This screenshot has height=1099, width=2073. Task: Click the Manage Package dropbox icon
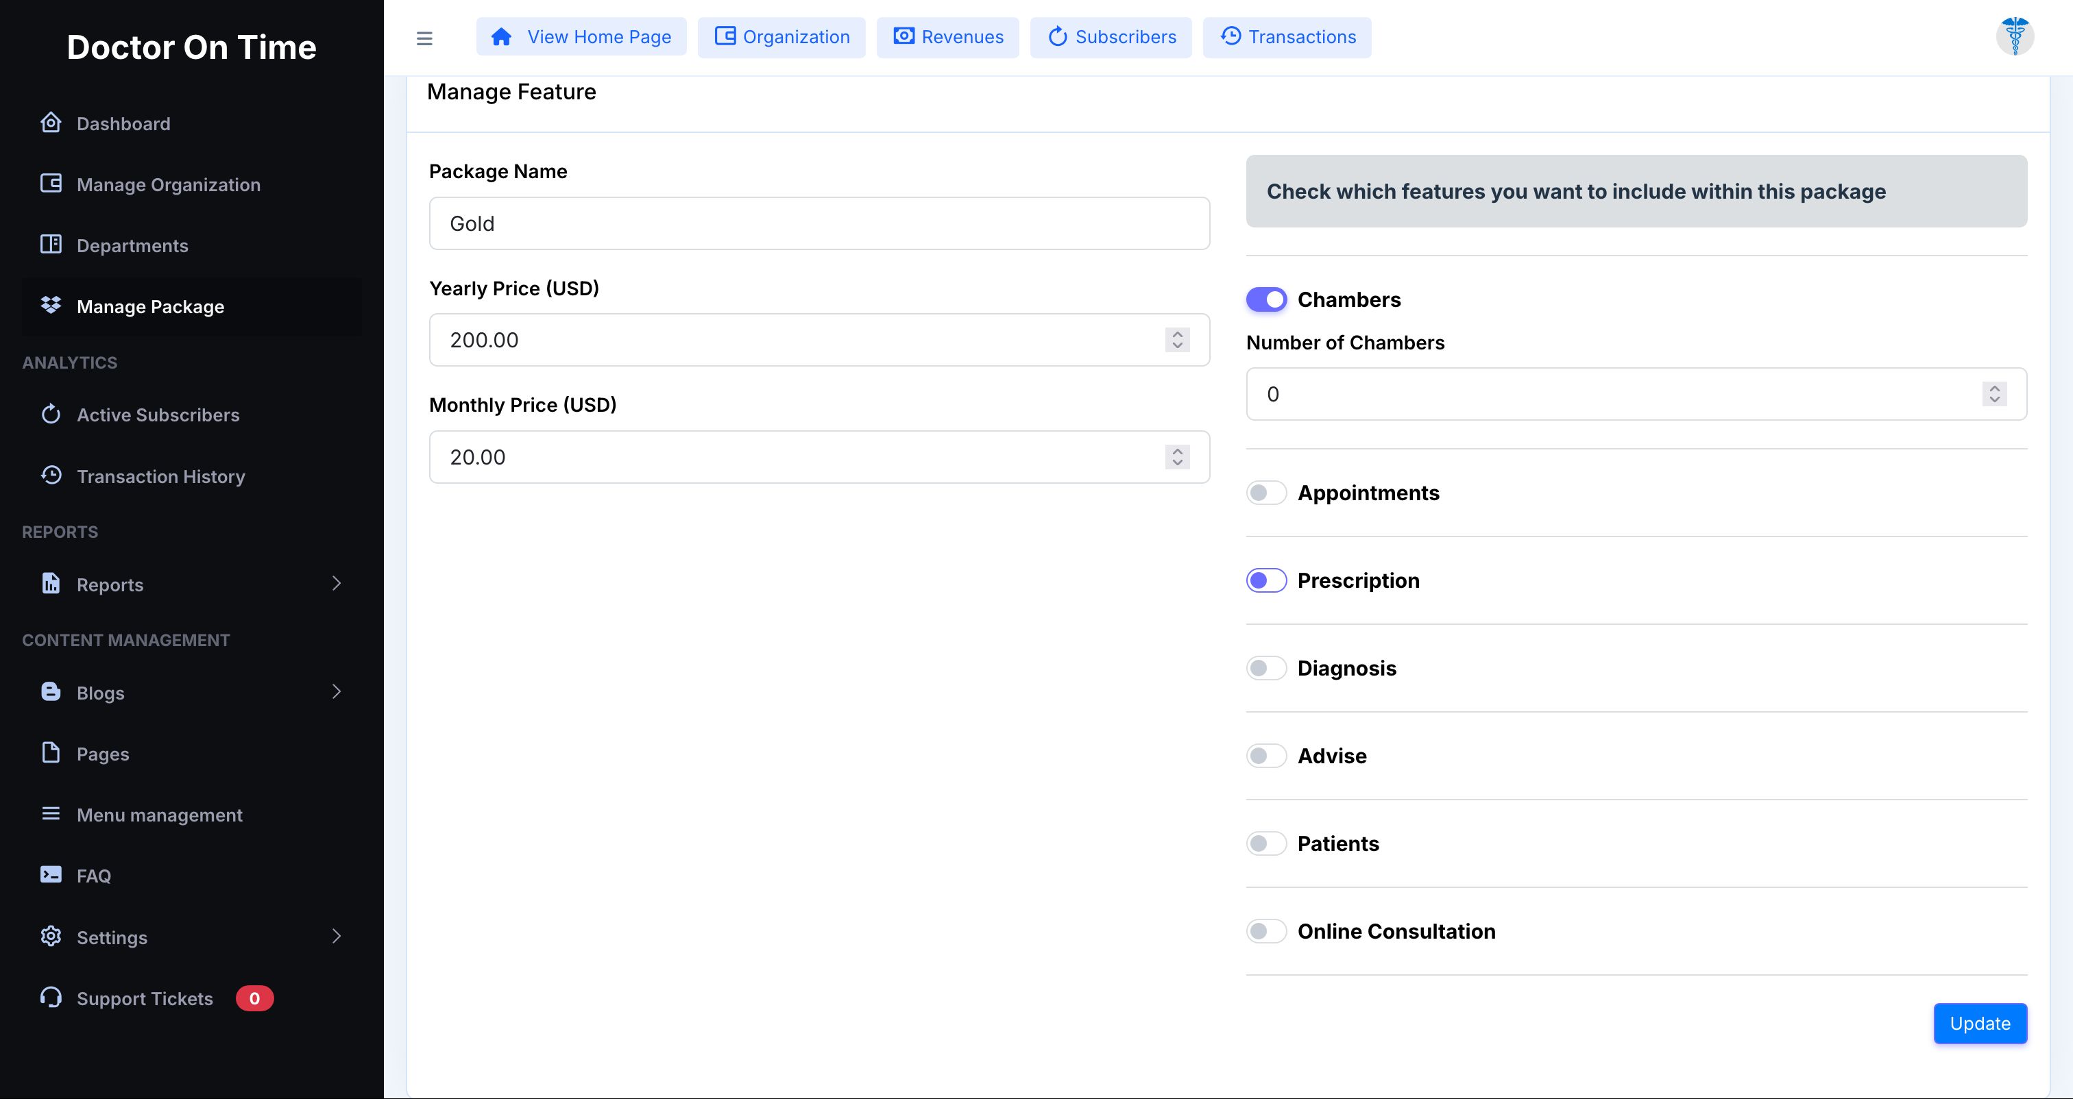pyautogui.click(x=51, y=305)
